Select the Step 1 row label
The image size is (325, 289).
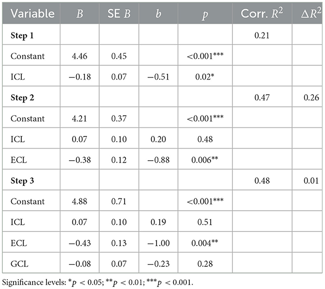pyautogui.click(x=22, y=35)
